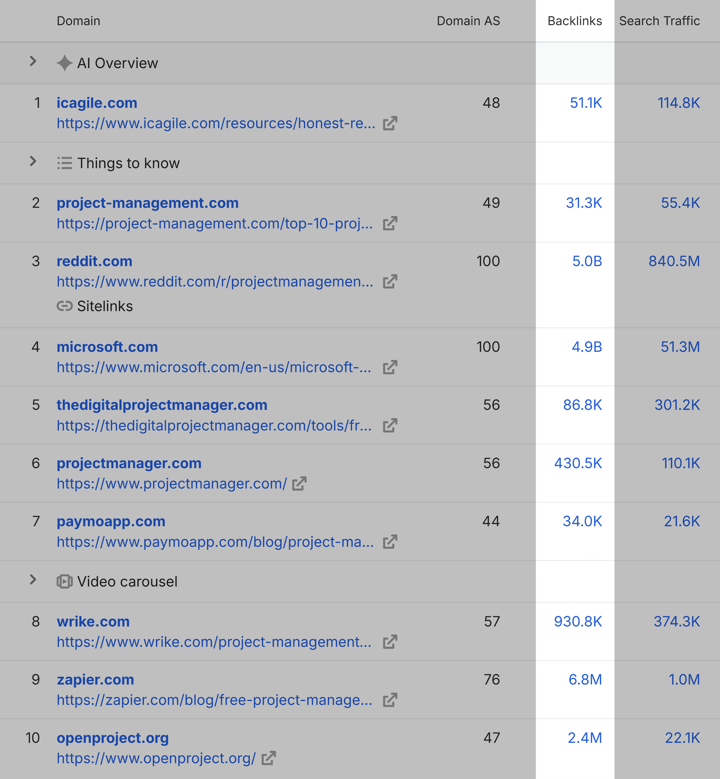The width and height of the screenshot is (720, 779).
Task: Open the wrike.com domain link
Action: [93, 622]
